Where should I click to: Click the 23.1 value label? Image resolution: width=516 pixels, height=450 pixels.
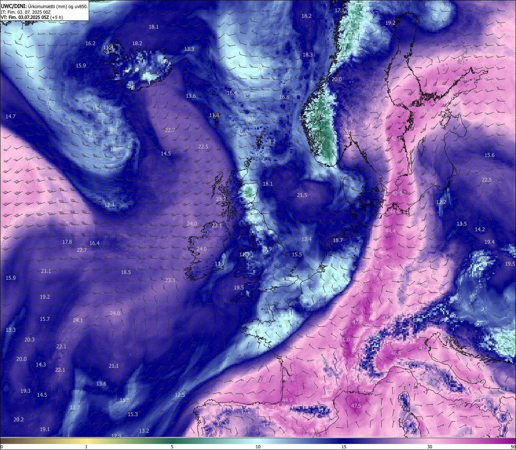[217, 225]
